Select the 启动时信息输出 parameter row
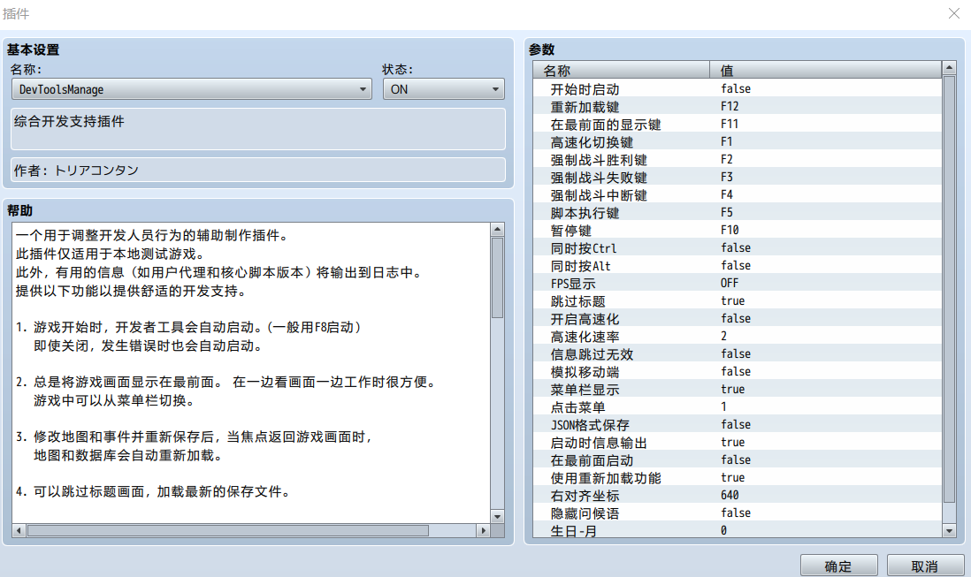The height and width of the screenshot is (577, 971). coord(737,443)
